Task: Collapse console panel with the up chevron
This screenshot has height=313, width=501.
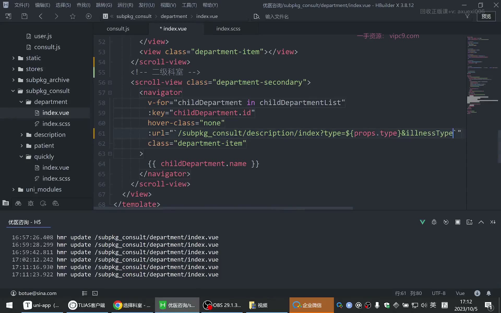Action: [481, 222]
